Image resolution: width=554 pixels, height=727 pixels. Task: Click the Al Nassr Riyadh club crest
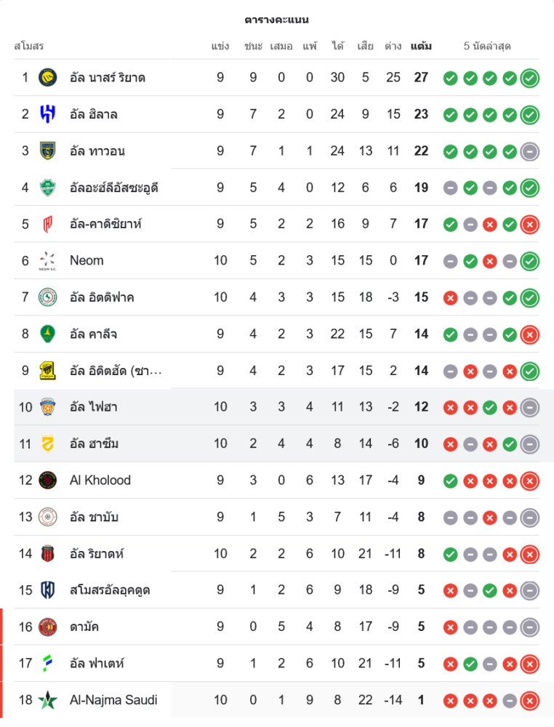pyautogui.click(x=48, y=77)
